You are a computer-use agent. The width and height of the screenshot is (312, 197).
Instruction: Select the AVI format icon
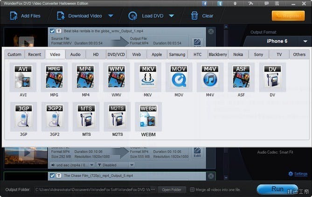[23, 77]
